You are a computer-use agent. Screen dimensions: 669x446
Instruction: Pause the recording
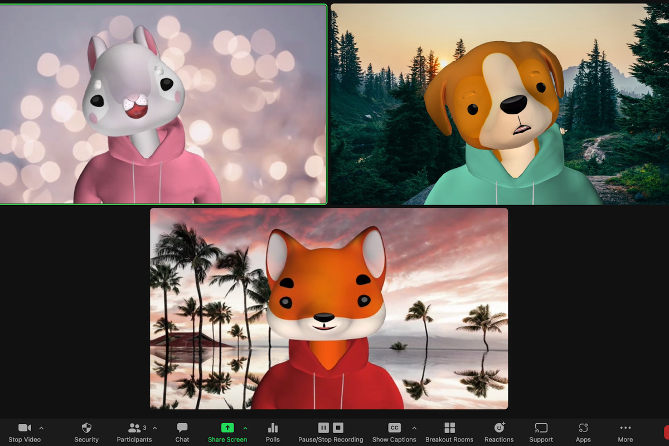click(x=323, y=427)
